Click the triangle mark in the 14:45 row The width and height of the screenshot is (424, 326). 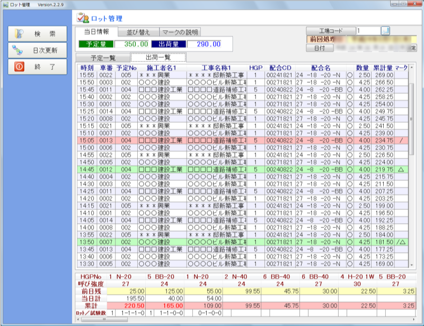point(401,169)
